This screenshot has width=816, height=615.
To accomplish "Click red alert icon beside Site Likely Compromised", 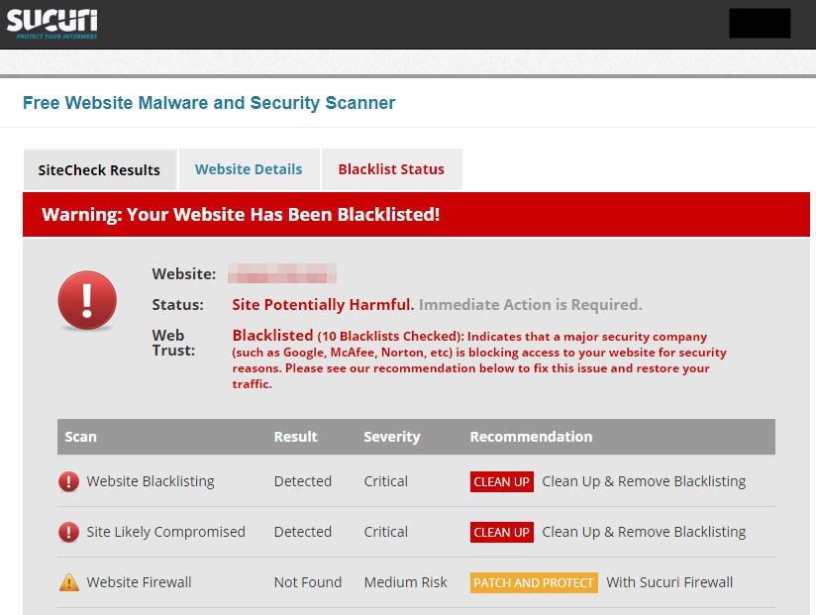I will (x=68, y=532).
